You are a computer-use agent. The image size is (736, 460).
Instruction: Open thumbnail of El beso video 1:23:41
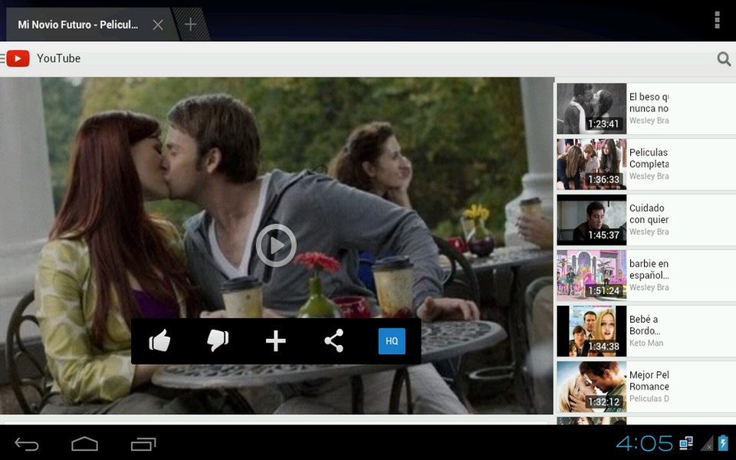[x=591, y=109]
